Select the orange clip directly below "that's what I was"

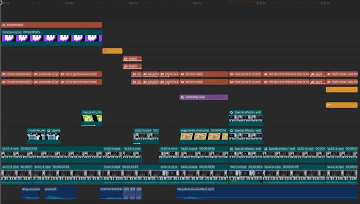pos(342,90)
